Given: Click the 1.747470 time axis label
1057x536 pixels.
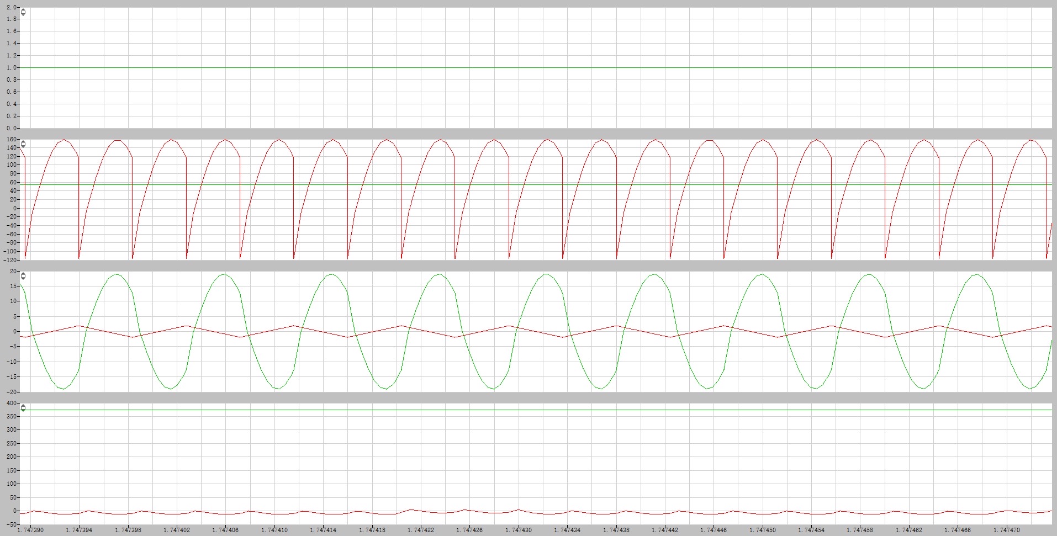Looking at the screenshot, I should coord(1007,530).
